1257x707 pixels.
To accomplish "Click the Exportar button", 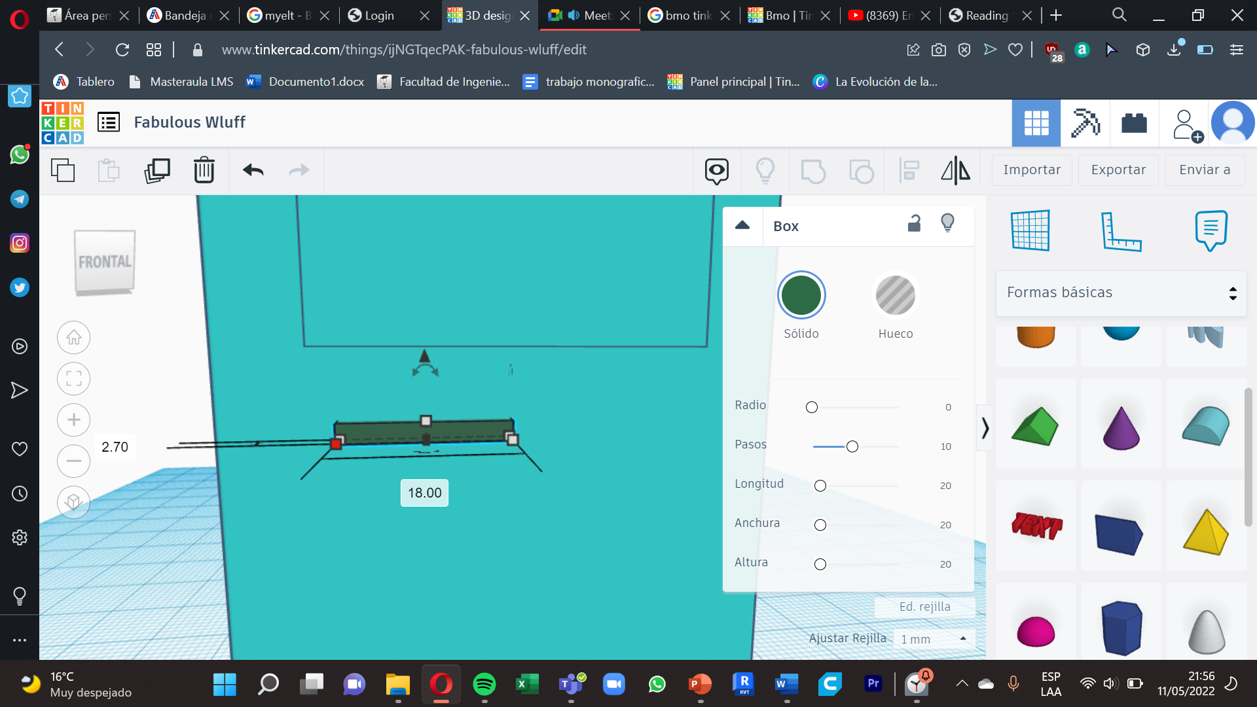I will pos(1118,170).
